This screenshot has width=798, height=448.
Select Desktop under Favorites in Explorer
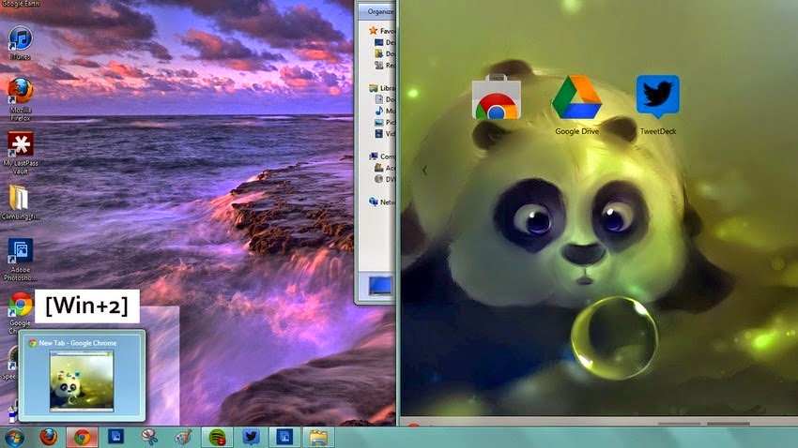385,43
